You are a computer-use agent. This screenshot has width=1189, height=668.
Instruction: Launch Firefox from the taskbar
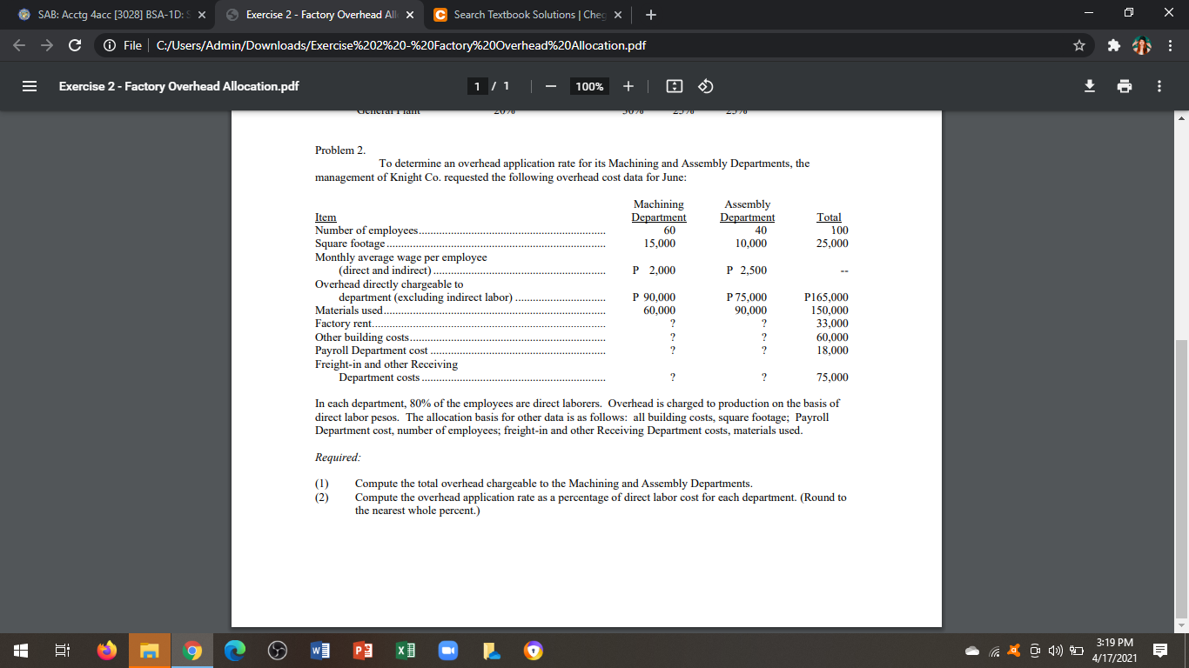(106, 650)
